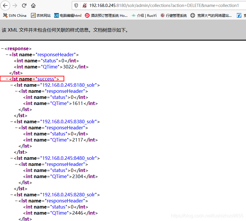
Task: Open the 宽屏大气的网络建站 bookmark
Action: (211, 15)
